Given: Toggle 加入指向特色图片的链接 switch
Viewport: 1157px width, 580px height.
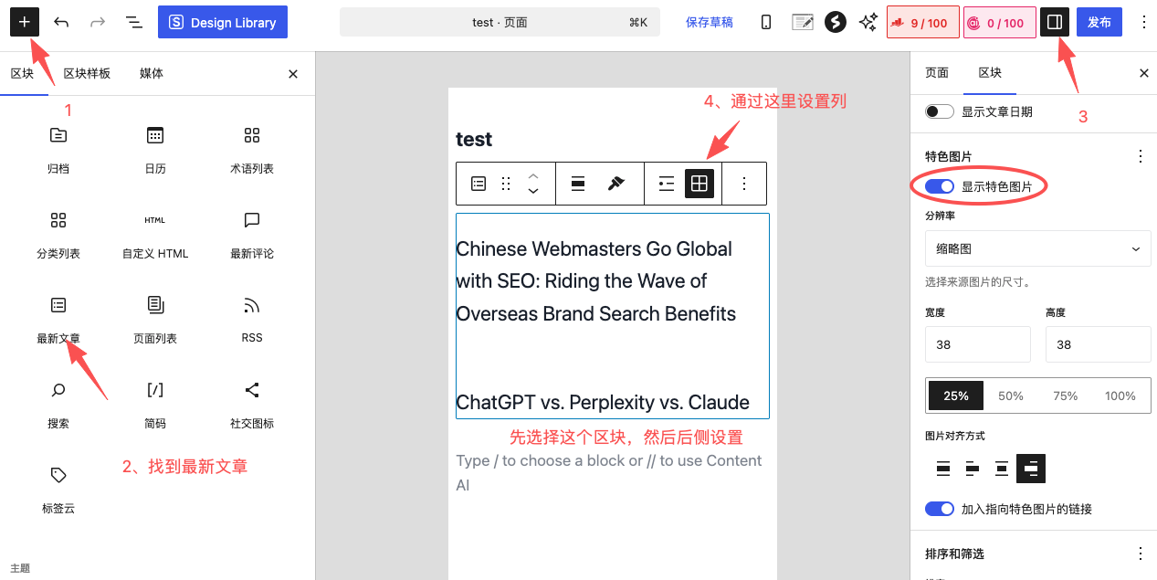Looking at the screenshot, I should click(940, 509).
